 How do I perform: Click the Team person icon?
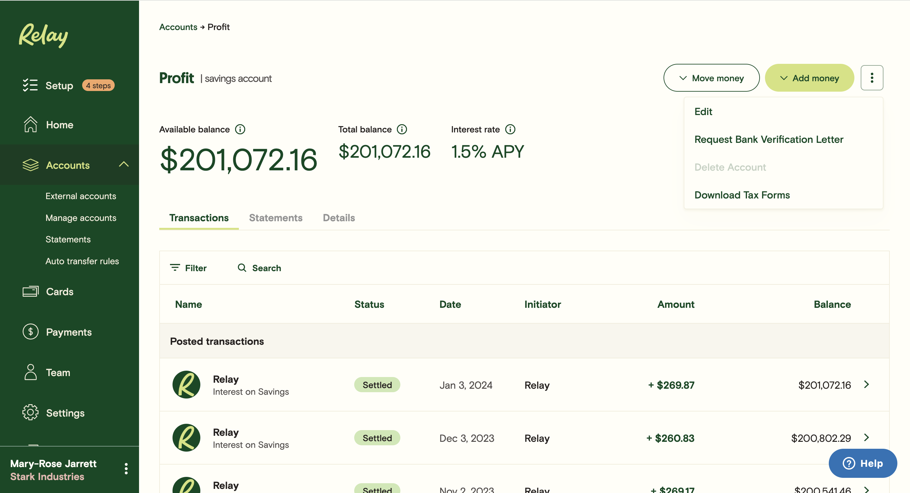pyautogui.click(x=30, y=372)
